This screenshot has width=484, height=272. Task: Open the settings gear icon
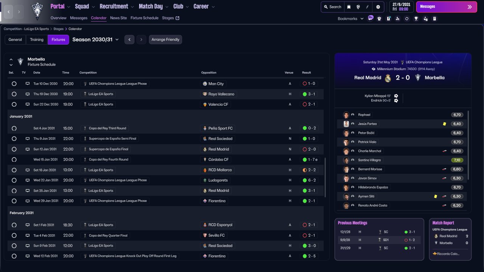[x=378, y=7]
